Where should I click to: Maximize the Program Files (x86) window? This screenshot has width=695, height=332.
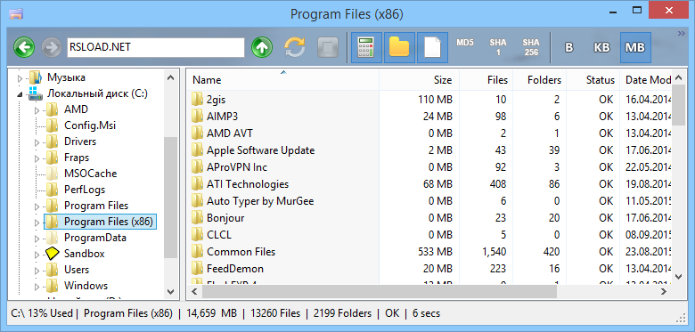tap(637, 9)
